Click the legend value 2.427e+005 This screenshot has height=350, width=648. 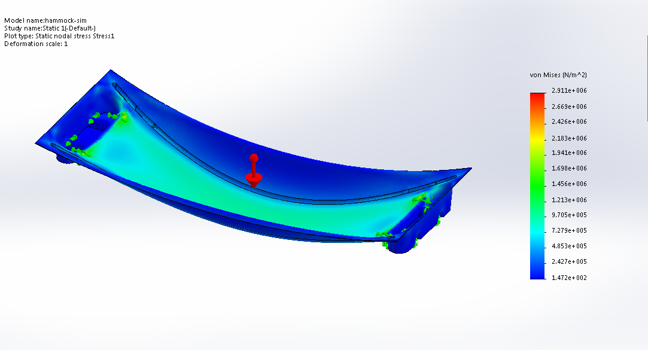tap(569, 261)
